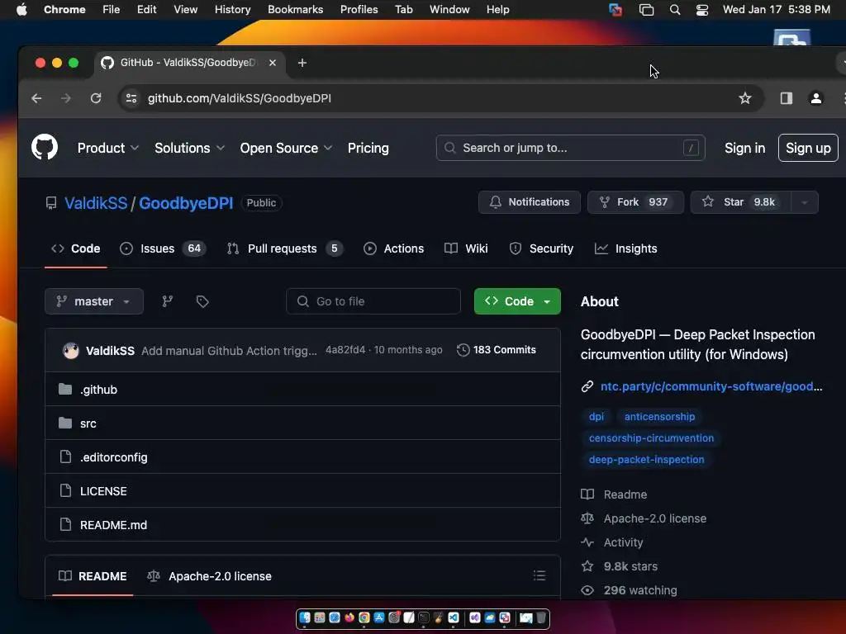846x634 pixels.
Task: Open Security tab
Action: pos(540,248)
